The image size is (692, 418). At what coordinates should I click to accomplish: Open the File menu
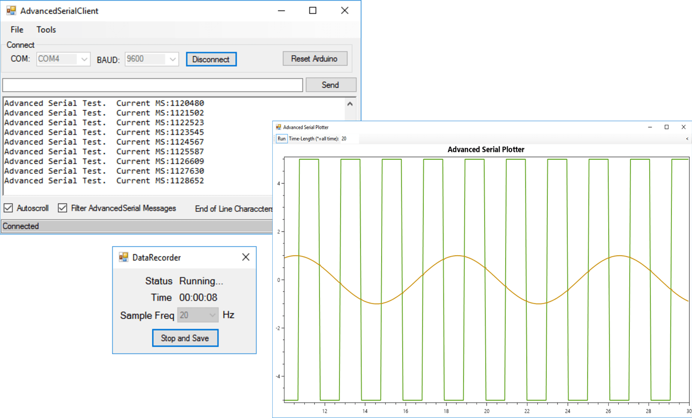(x=17, y=30)
